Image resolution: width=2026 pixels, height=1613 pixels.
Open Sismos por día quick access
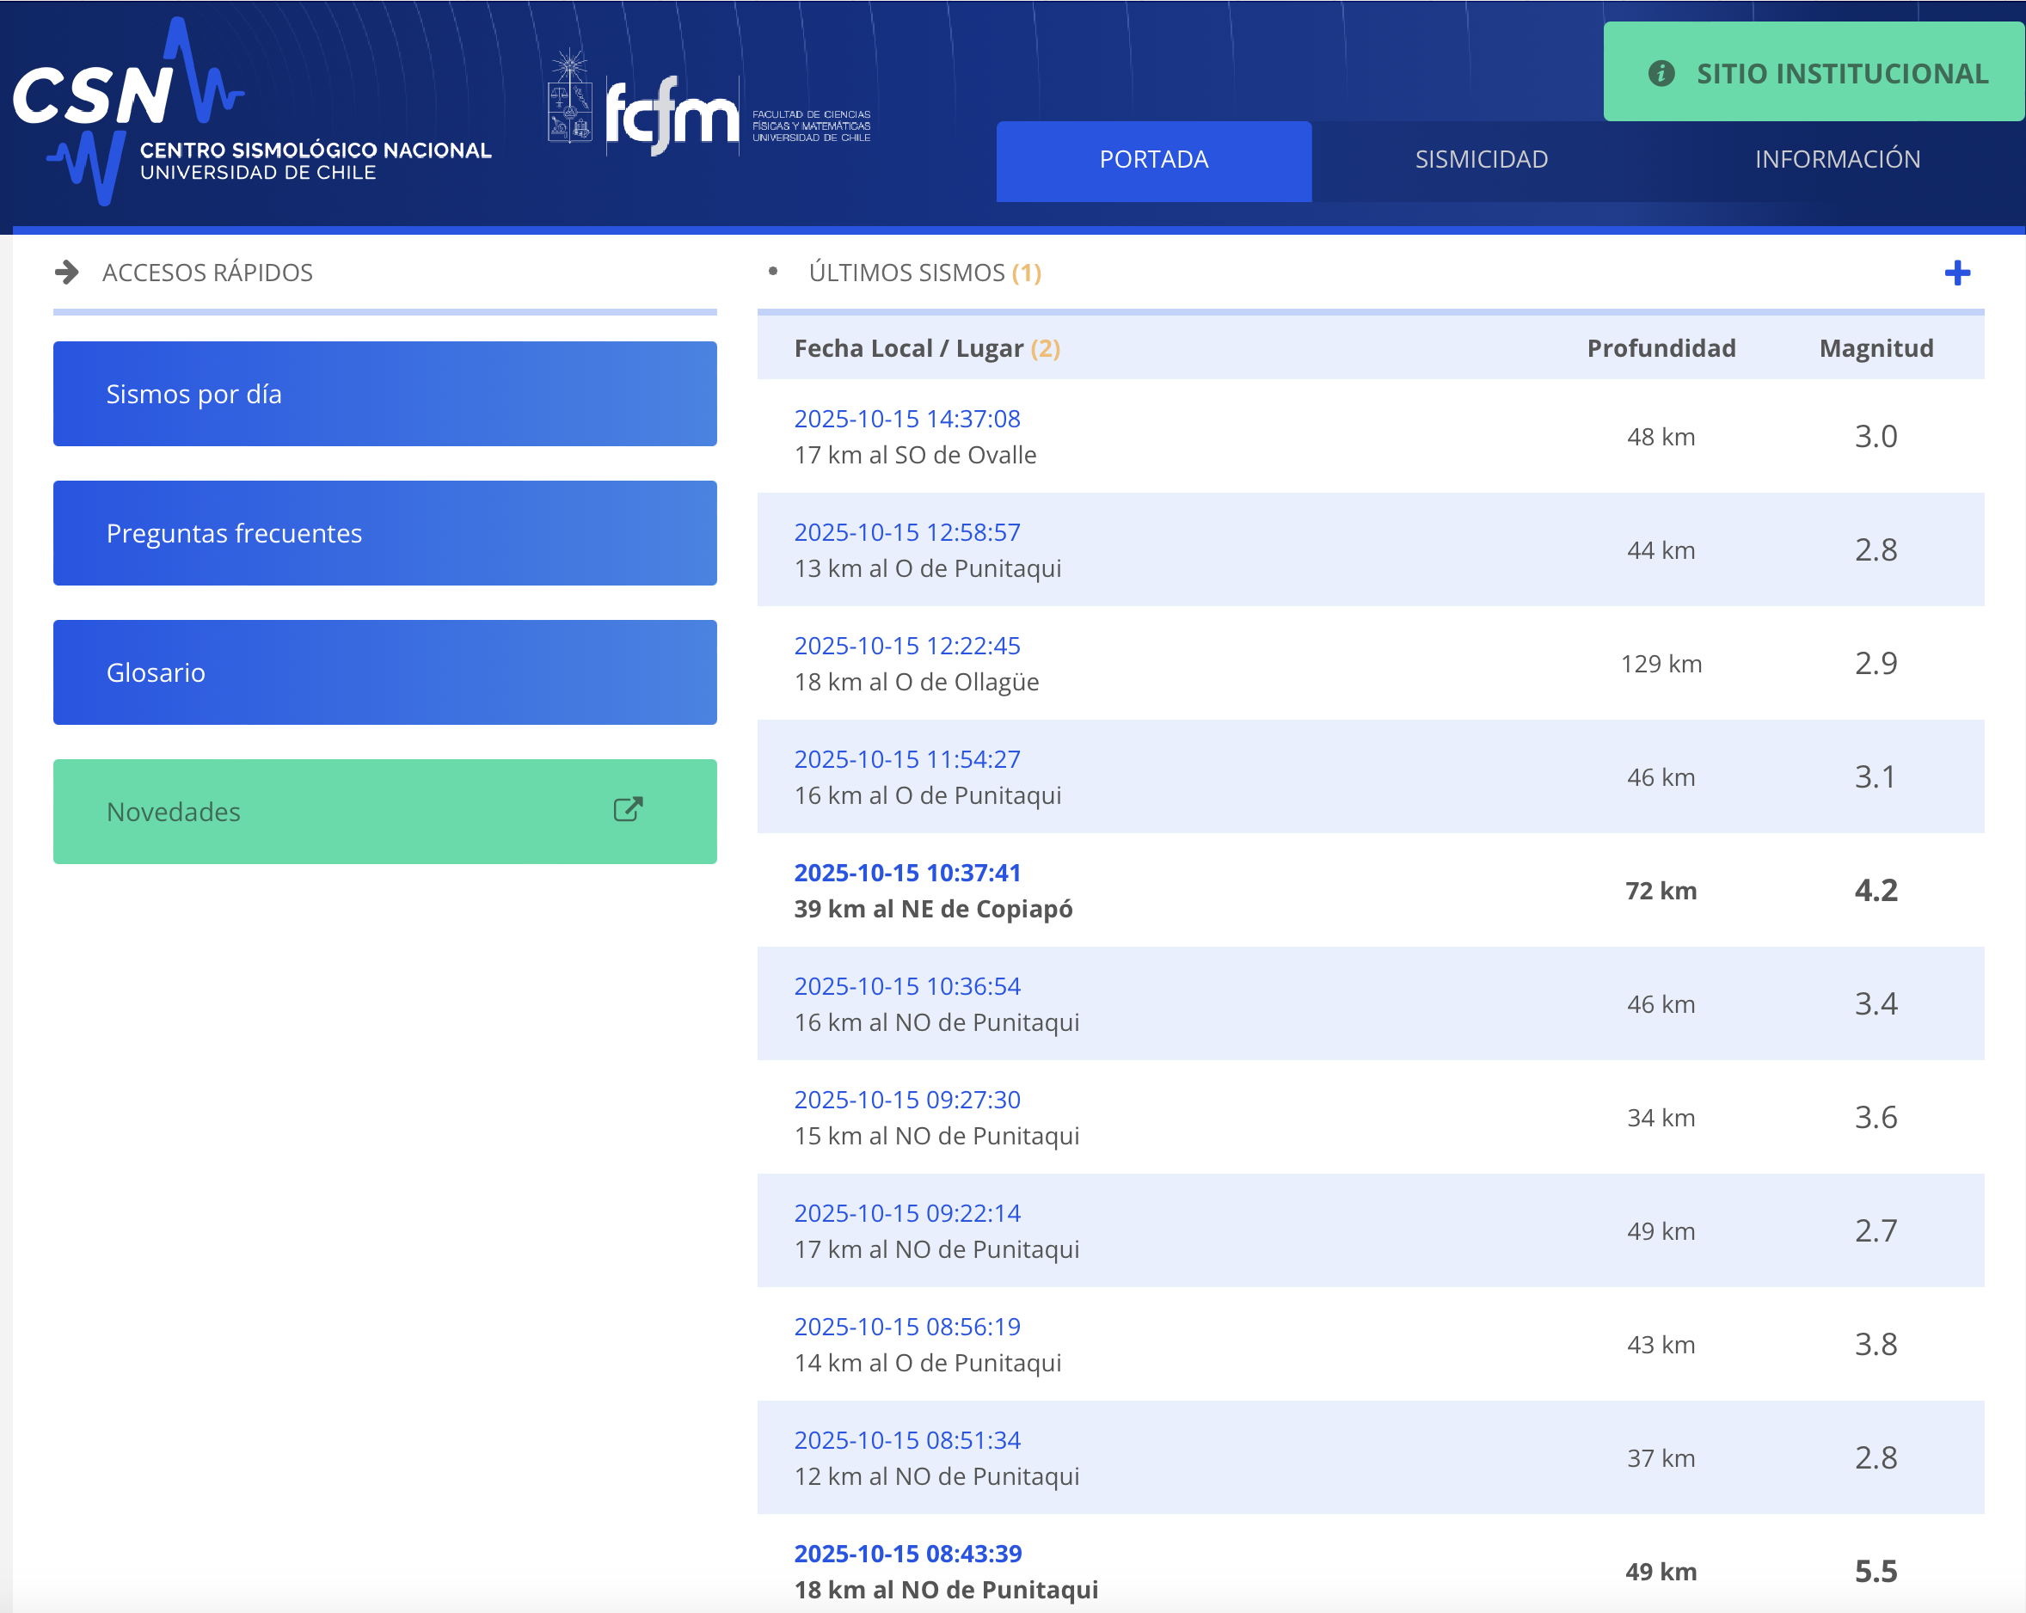point(384,394)
